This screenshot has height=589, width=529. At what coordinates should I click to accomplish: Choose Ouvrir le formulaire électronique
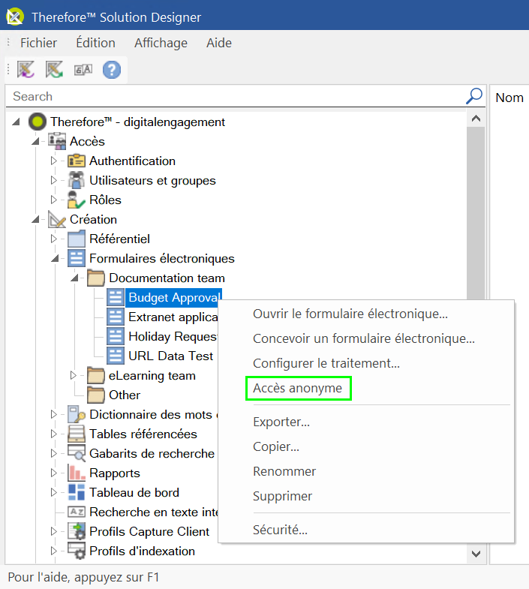(x=366, y=314)
